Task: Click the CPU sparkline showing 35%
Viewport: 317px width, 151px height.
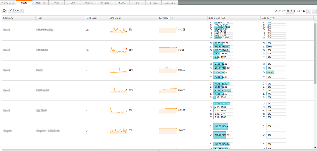Action: click(x=118, y=50)
